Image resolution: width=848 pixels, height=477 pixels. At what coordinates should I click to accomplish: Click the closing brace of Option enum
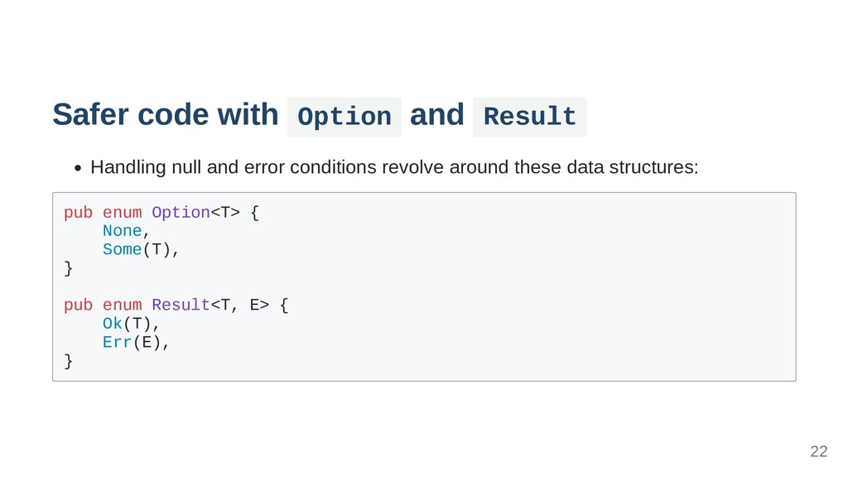coord(68,268)
